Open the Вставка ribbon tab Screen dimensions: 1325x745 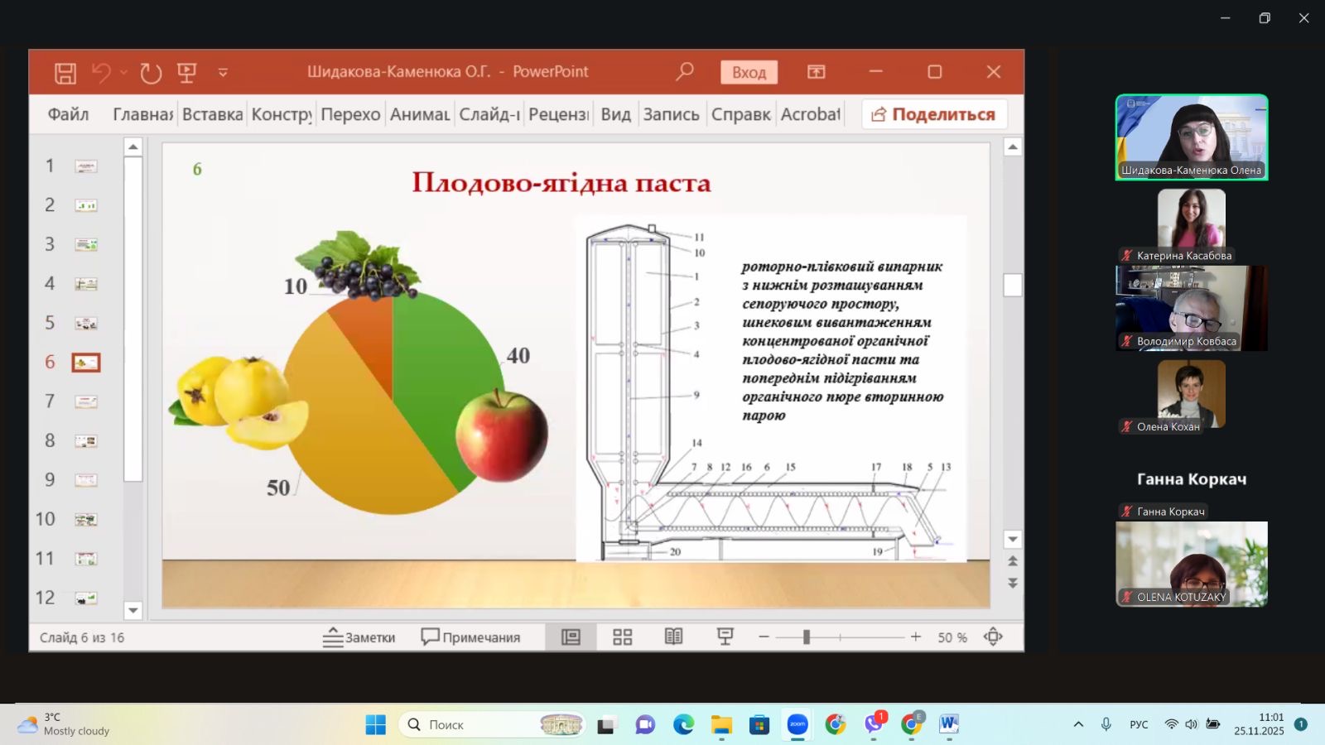point(212,114)
